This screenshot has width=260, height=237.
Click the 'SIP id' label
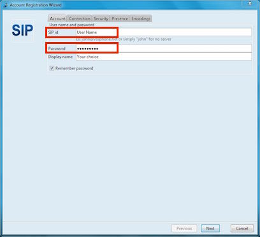click(x=54, y=32)
